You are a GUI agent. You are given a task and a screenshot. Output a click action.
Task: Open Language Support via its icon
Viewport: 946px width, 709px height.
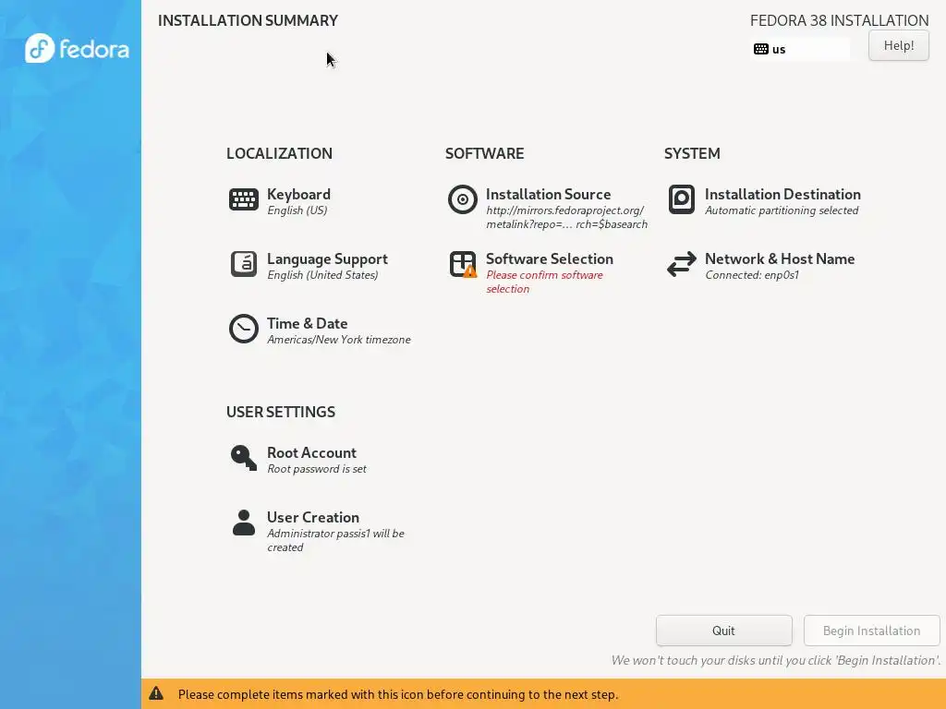(244, 264)
